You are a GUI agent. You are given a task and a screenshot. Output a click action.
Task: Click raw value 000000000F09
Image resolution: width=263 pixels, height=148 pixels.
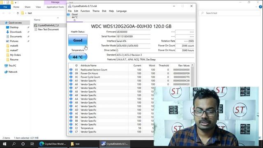pos(181,73)
